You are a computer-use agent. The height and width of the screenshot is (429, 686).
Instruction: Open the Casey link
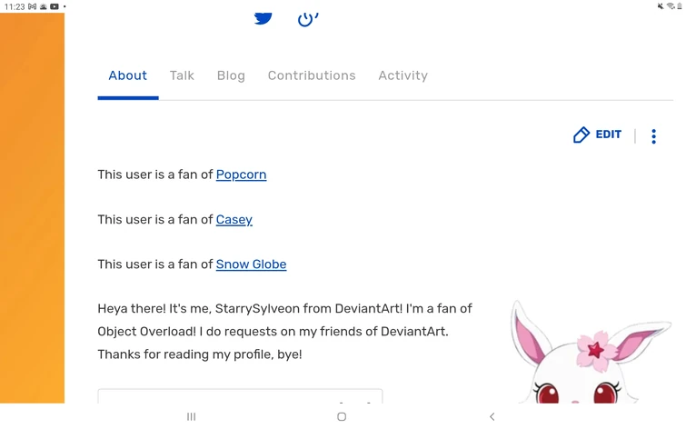pyautogui.click(x=234, y=220)
